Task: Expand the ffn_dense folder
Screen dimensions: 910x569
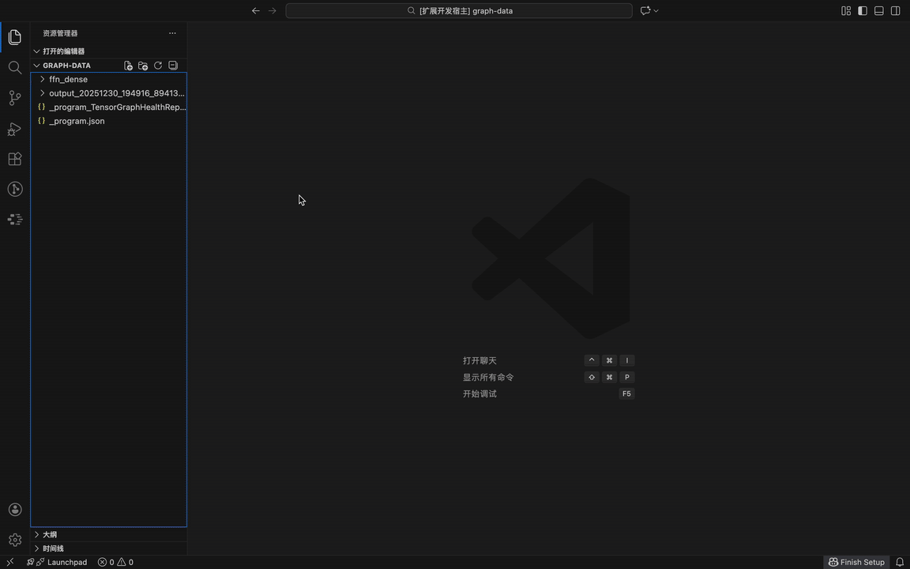Action: click(x=68, y=79)
